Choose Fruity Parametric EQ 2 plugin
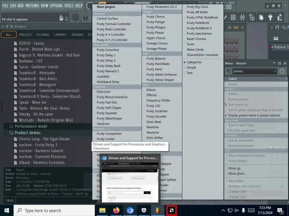This screenshot has height=216, width=289. coord(161,7)
